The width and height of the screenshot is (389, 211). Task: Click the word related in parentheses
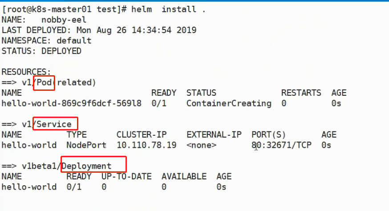tap(77, 82)
